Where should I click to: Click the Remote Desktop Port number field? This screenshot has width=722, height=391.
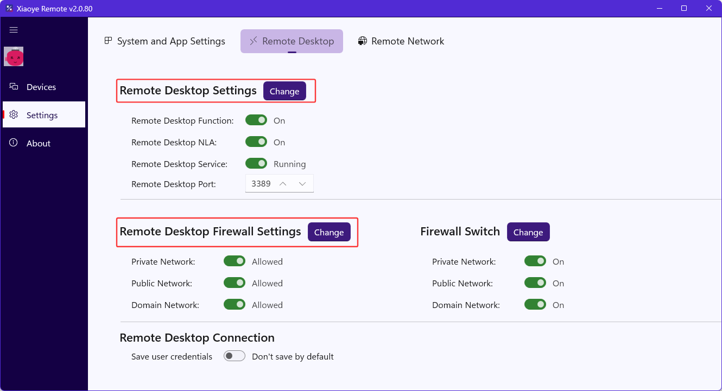coord(261,184)
